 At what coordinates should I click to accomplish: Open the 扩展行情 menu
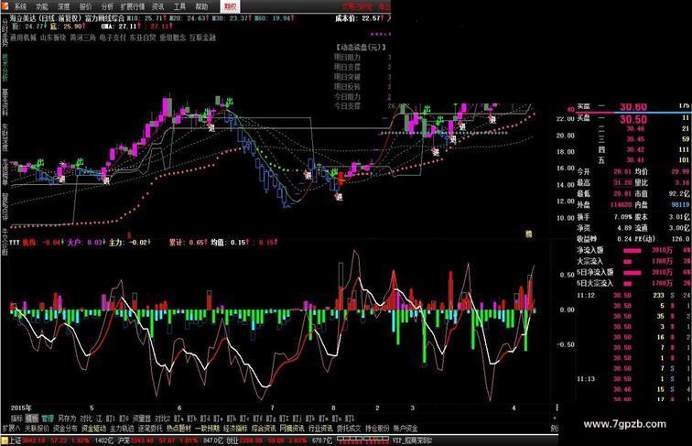pos(133,6)
